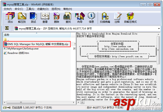Go up one level arrow button
The height and width of the screenshot is (112, 163).
point(7,28)
